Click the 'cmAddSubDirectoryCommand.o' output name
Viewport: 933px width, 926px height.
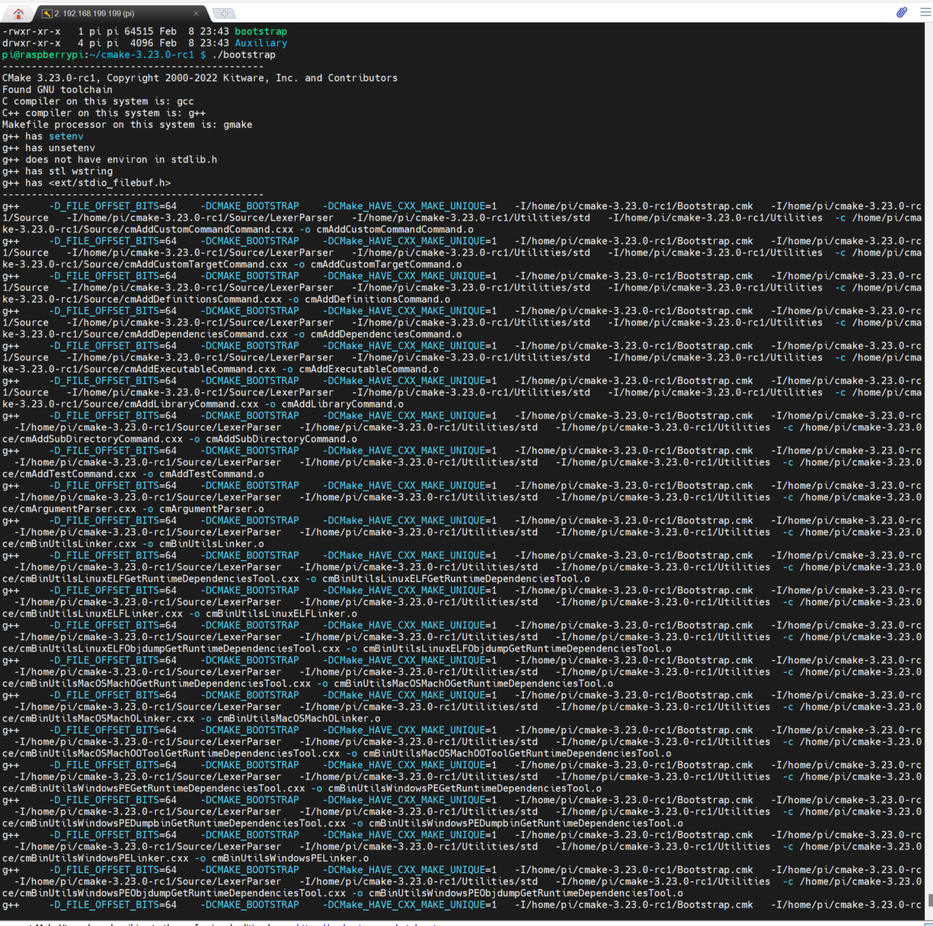tap(282, 439)
